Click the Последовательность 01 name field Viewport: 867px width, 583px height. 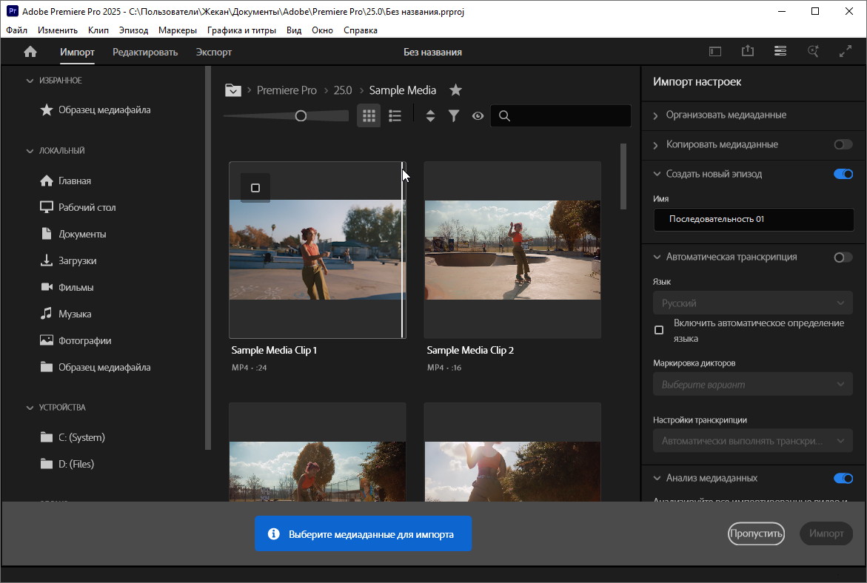pos(753,219)
